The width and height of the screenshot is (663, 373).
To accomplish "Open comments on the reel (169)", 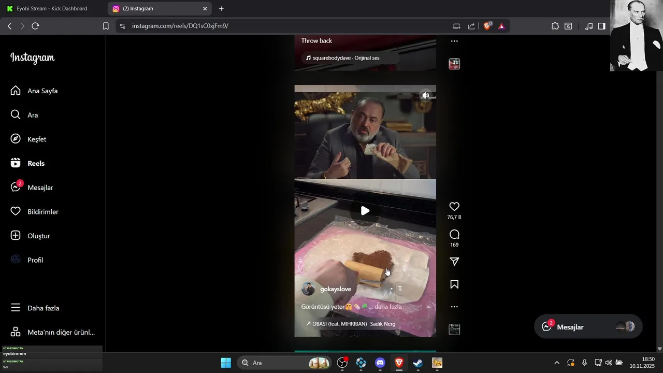I will 454,234.
